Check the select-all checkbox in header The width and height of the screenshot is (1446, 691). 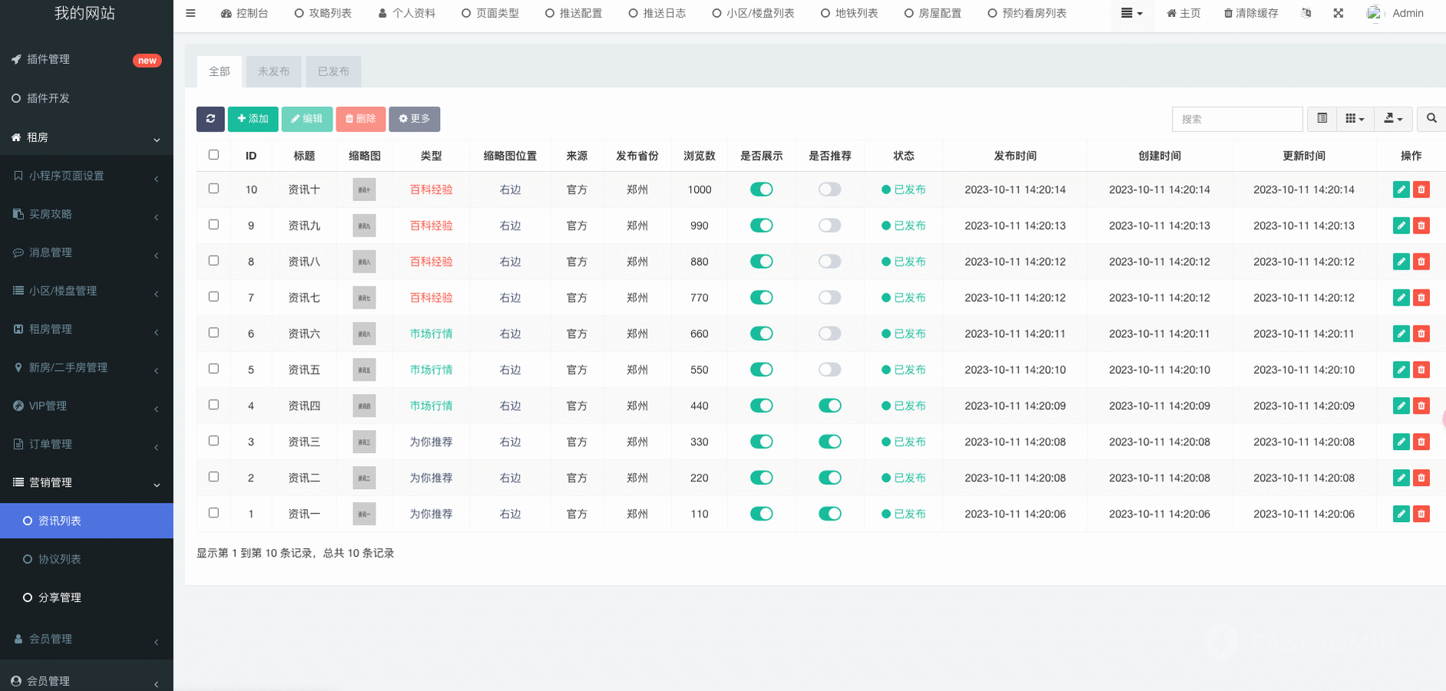pyautogui.click(x=213, y=155)
